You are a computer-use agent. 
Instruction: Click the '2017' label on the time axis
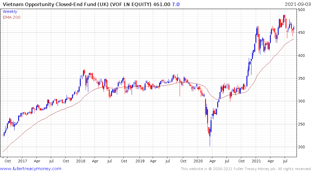(22, 161)
